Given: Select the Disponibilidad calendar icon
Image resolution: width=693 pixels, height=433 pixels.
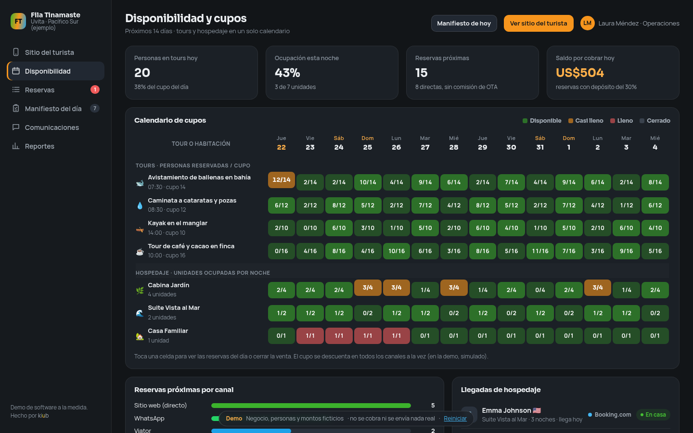Looking at the screenshot, I should click(16, 71).
